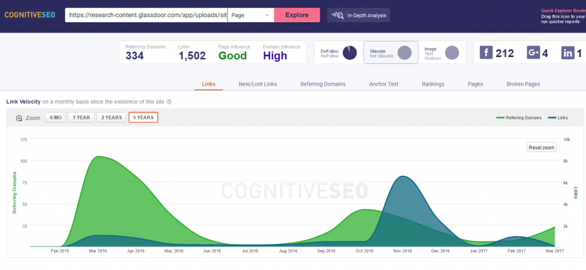The width and height of the screenshot is (586, 270).
Task: Click the magnifier Zoom icon
Action: [x=19, y=118]
